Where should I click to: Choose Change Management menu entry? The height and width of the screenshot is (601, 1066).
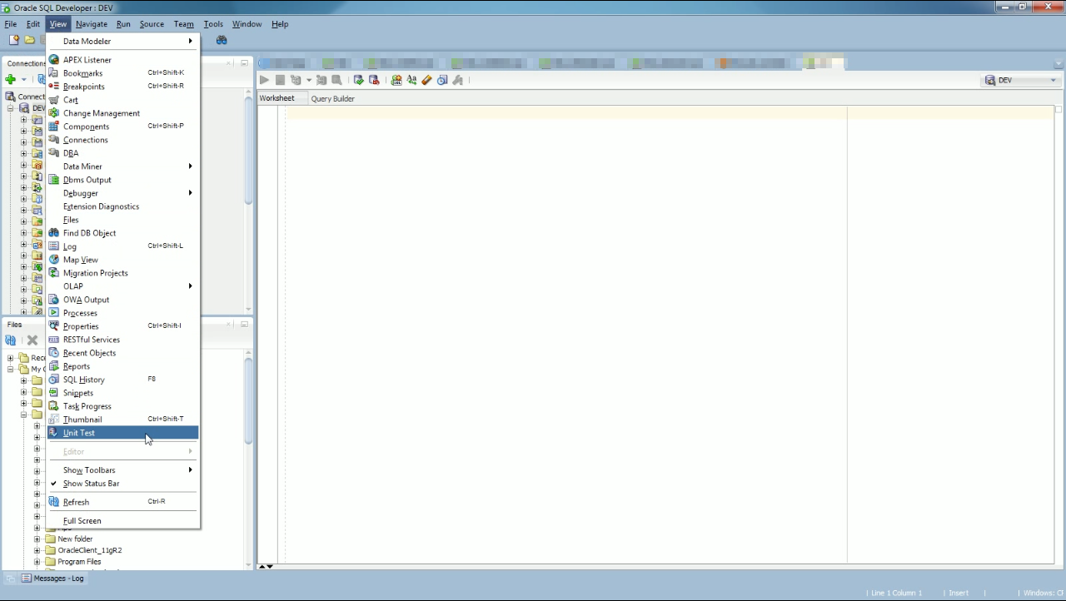[123, 113]
